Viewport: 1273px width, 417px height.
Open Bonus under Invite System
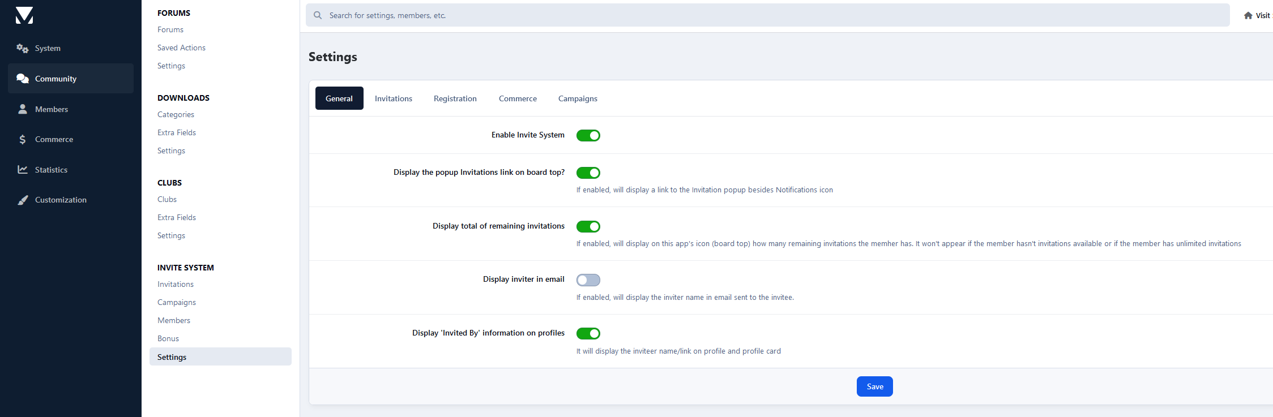point(168,338)
